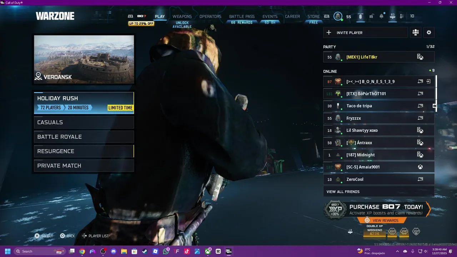Select friend [187] Midnight
This screenshot has height=257, width=457.
pos(379,155)
